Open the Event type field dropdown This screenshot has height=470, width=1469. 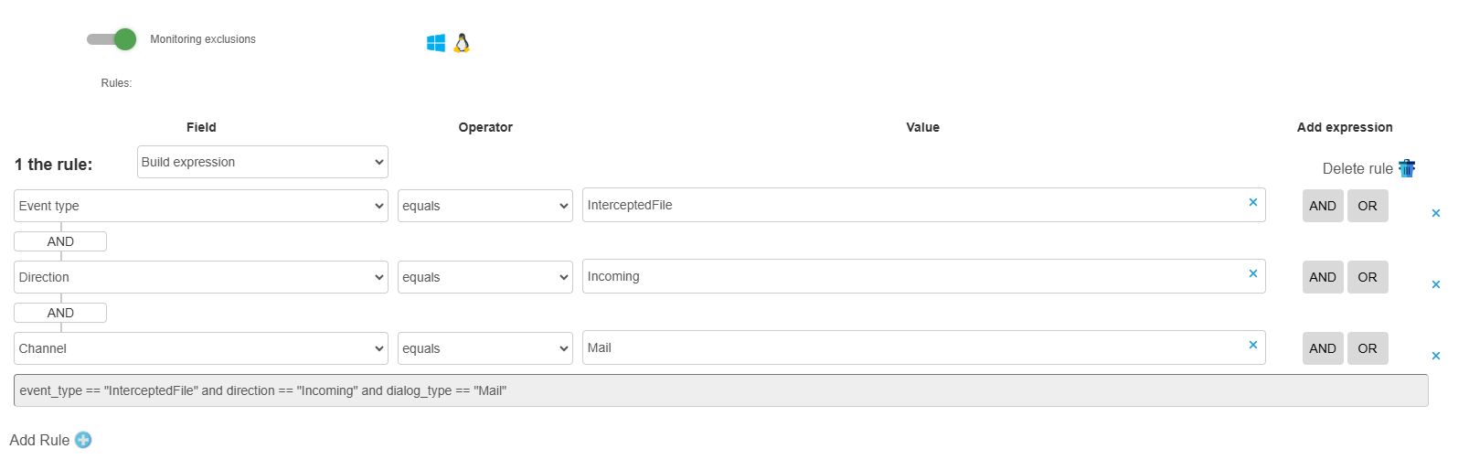pos(201,206)
